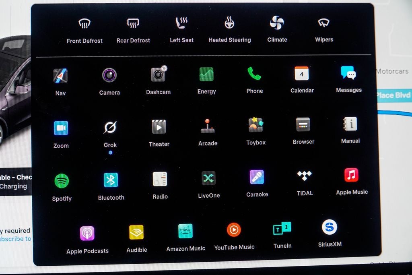
Task: Open Bluetooth settings
Action: [x=111, y=180]
